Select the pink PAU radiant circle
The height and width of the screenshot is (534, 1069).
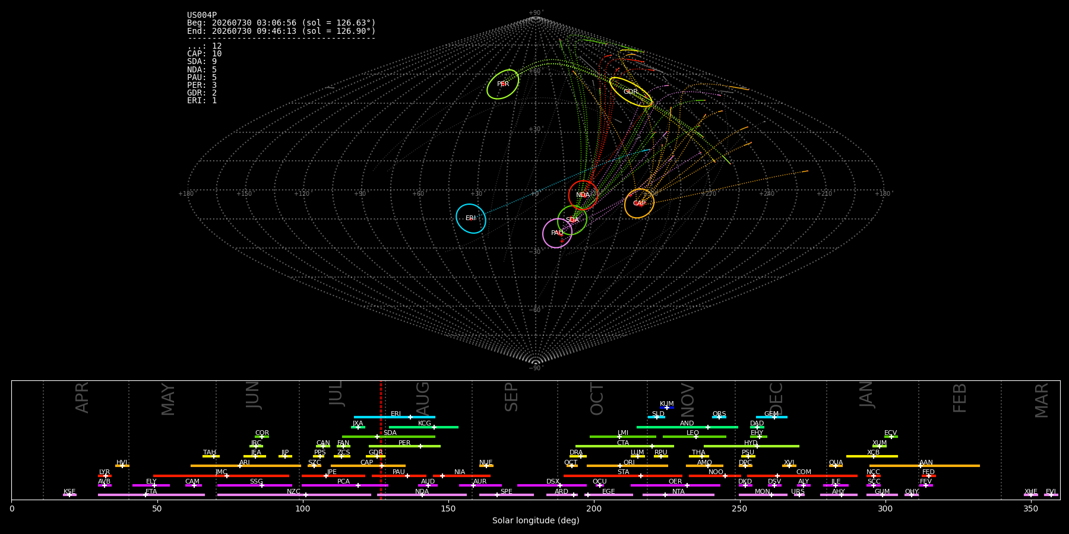tap(557, 233)
